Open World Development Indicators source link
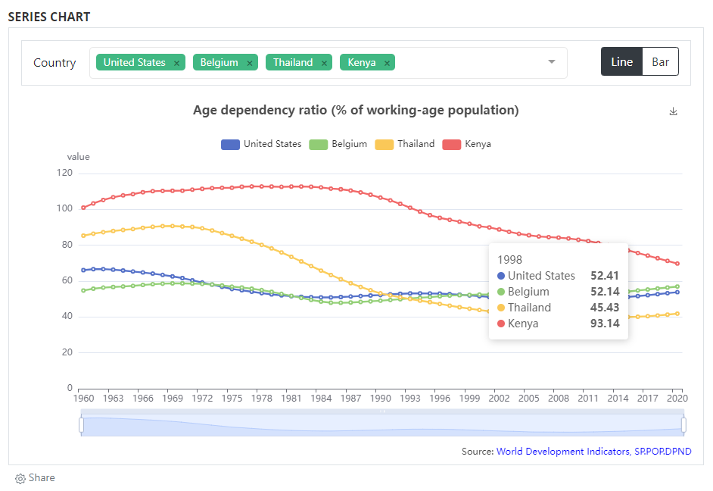Image resolution: width=713 pixels, height=491 pixels. [x=593, y=452]
